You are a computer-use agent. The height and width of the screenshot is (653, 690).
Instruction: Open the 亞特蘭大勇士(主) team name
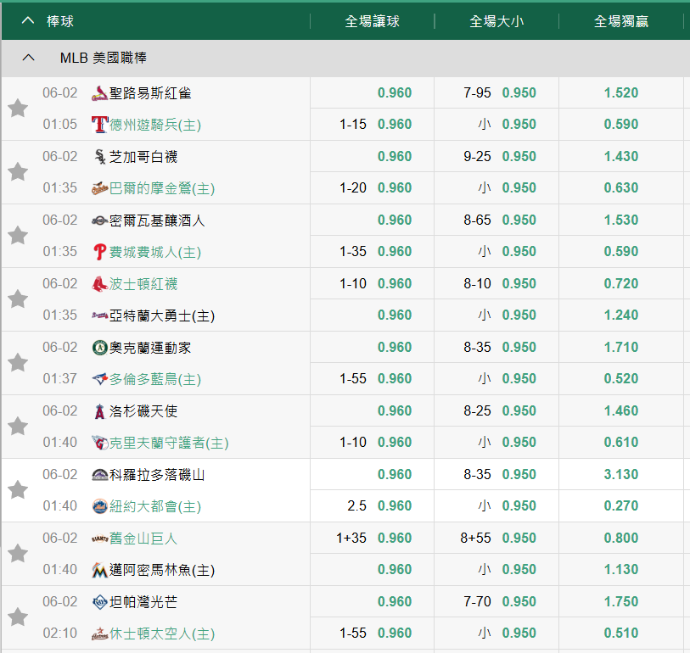tap(162, 315)
